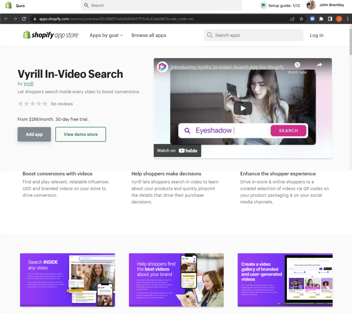This screenshot has width=352, height=313.
Task: Click the five-star rating row
Action: (x=33, y=104)
